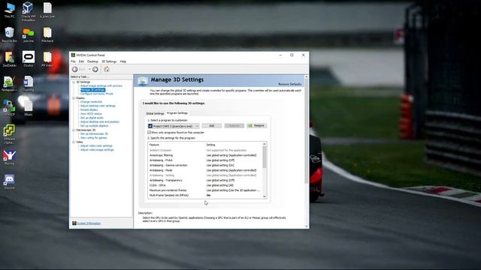
Task: Click the Manage 3D Settings header icon
Action: pos(142,81)
